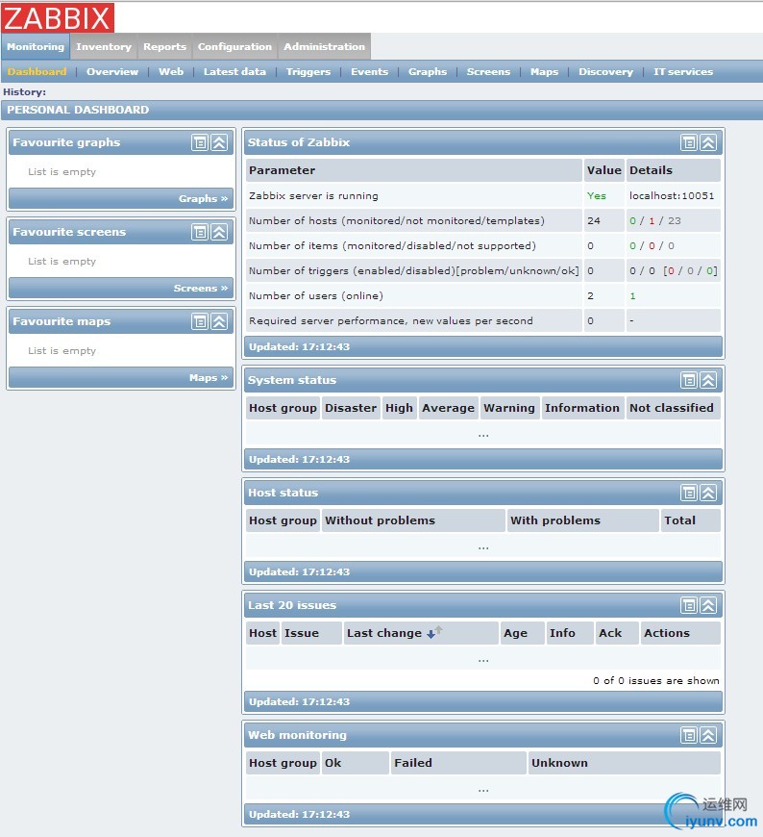Open the Maps submenu item

[545, 71]
